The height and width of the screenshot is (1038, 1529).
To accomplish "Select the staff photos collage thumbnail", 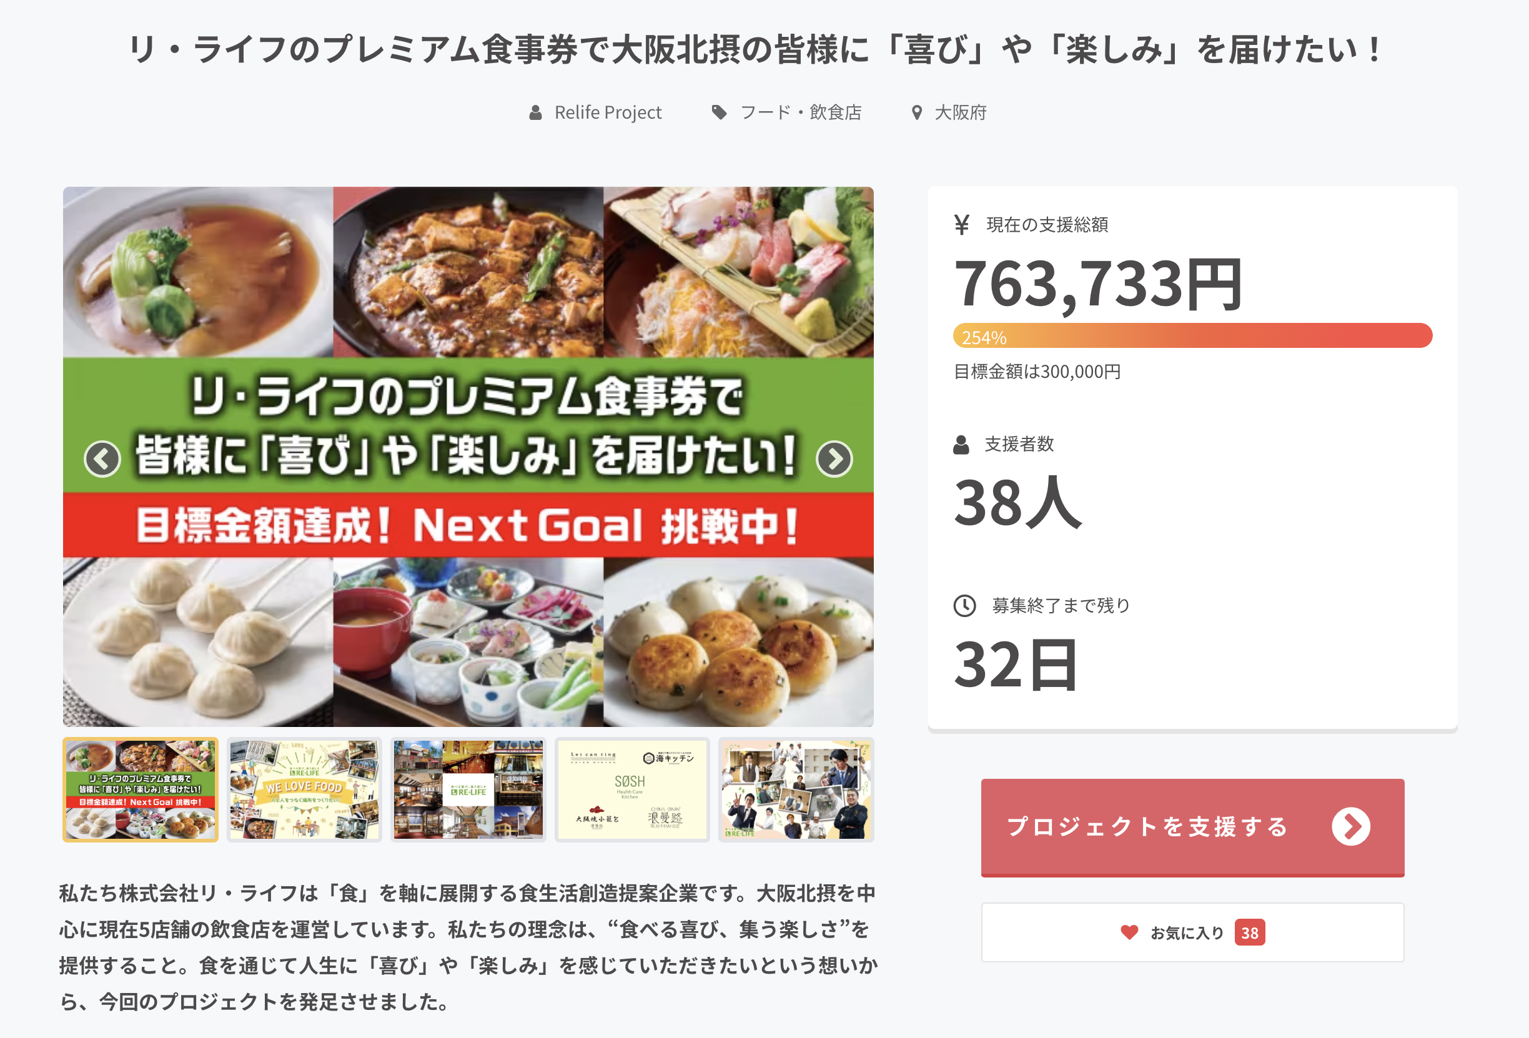I will (x=796, y=789).
